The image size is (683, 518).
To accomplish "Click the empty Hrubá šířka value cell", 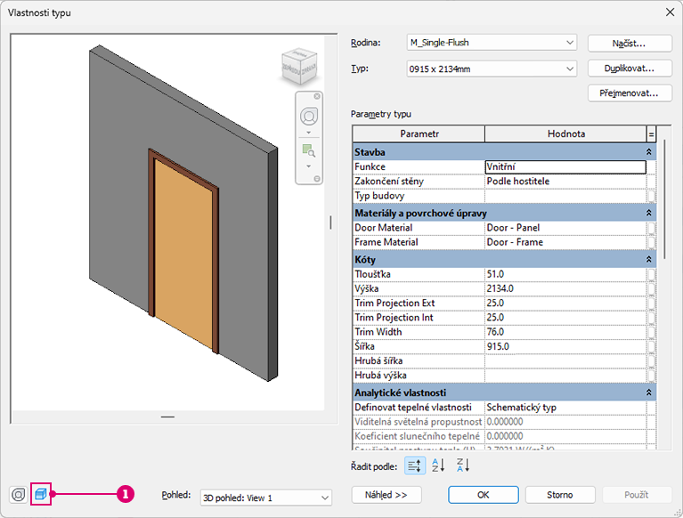I will (565, 360).
